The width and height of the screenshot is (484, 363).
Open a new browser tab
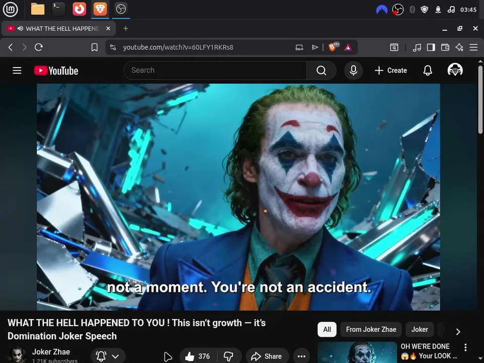pos(126,28)
